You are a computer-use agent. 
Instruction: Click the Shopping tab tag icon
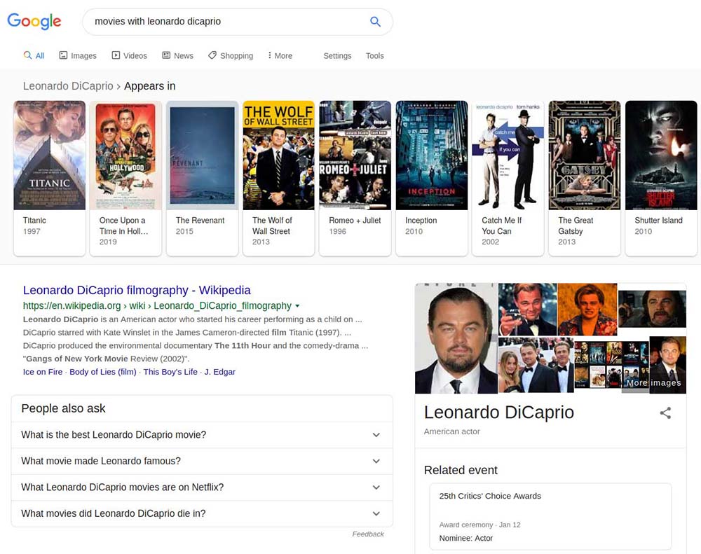pos(212,55)
